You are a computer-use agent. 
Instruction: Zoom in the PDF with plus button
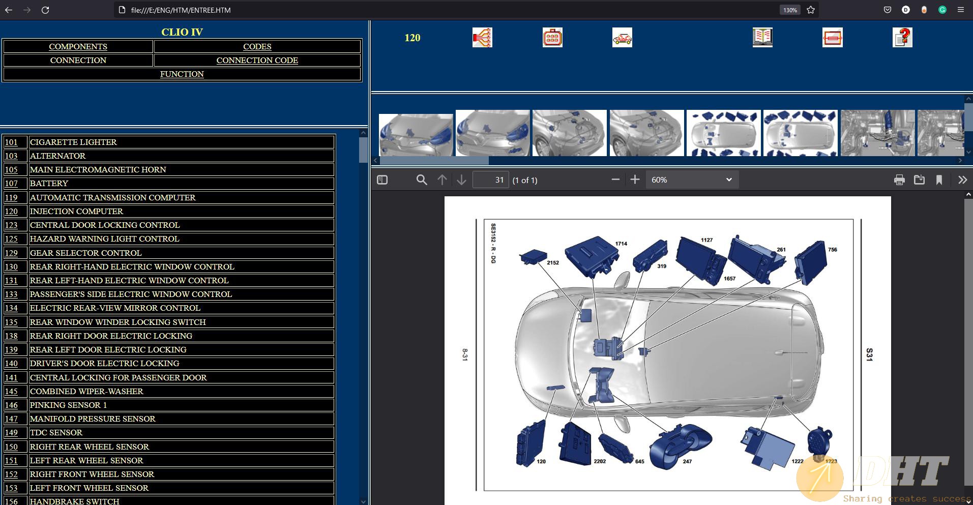coord(635,180)
